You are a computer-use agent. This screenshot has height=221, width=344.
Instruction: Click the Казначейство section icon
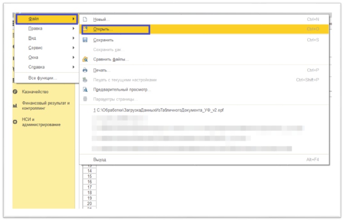[x=15, y=92]
